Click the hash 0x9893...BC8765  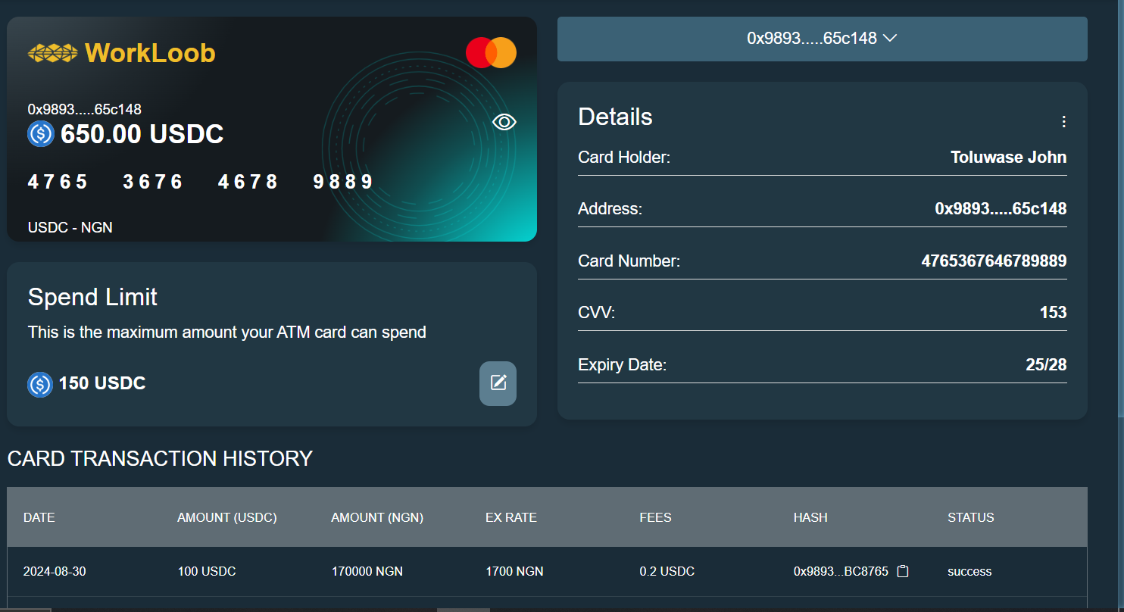[841, 572]
